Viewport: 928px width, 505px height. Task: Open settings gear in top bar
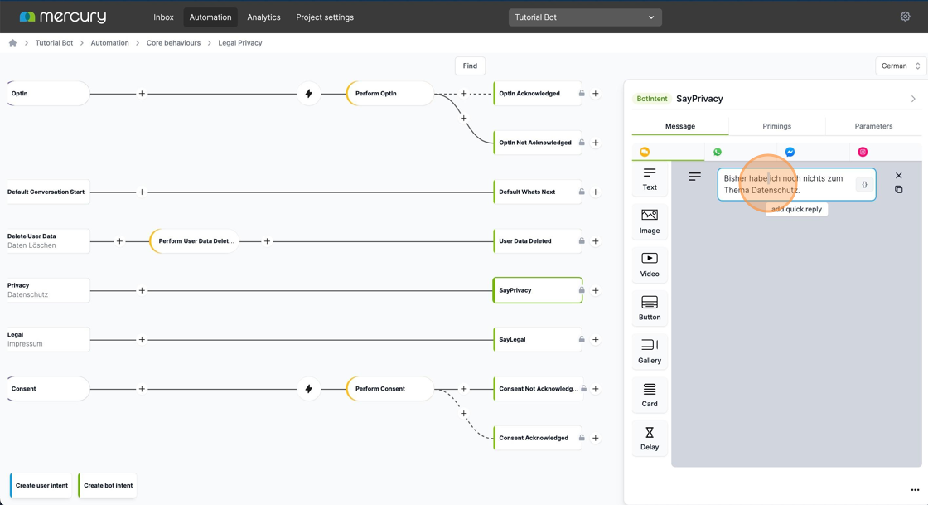click(905, 17)
